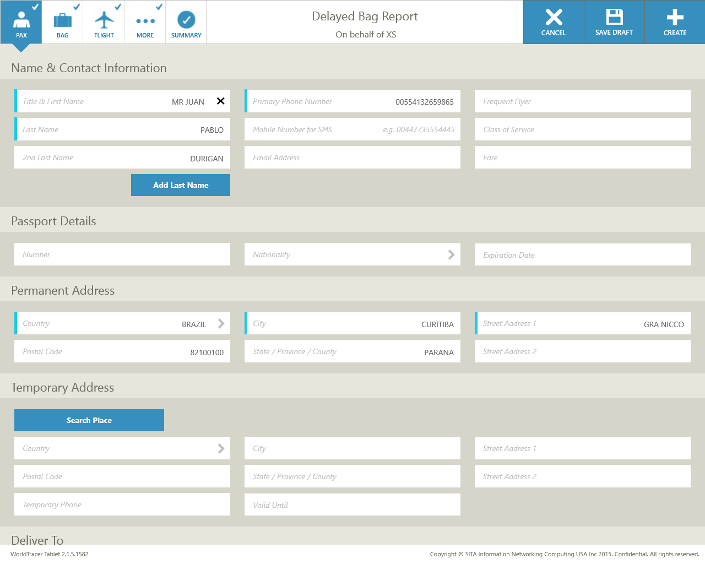Screen dimensions: 705x564
Task: Click the SITA copyright notice text
Action: click(x=565, y=554)
